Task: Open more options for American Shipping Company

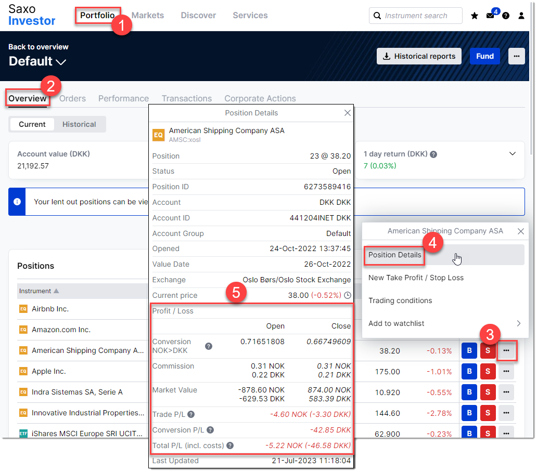Action: tap(506, 350)
